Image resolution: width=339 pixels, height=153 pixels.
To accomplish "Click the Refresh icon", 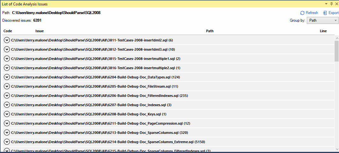I will click(x=302, y=13).
